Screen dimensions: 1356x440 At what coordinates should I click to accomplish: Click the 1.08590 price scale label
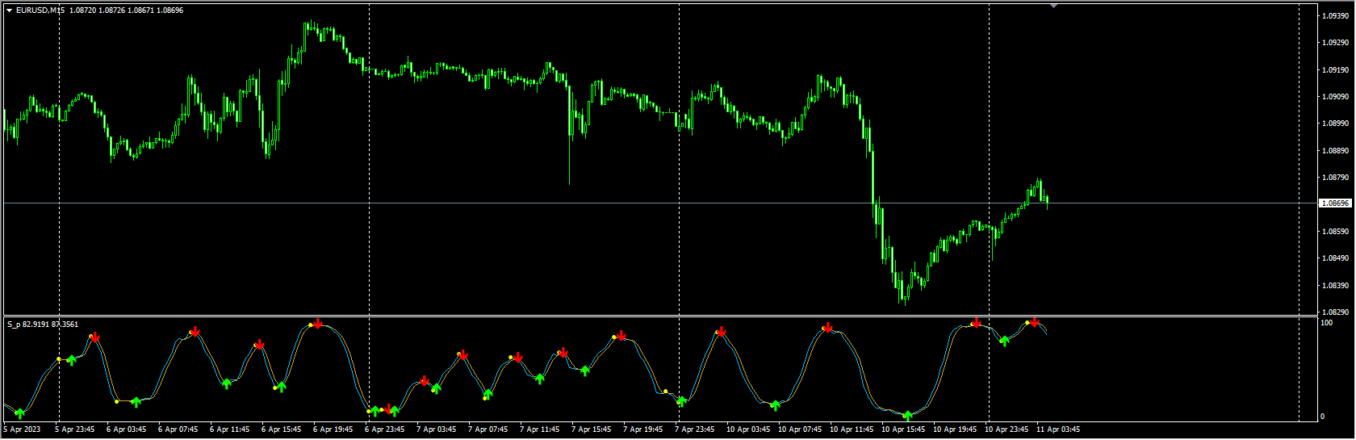(1334, 232)
